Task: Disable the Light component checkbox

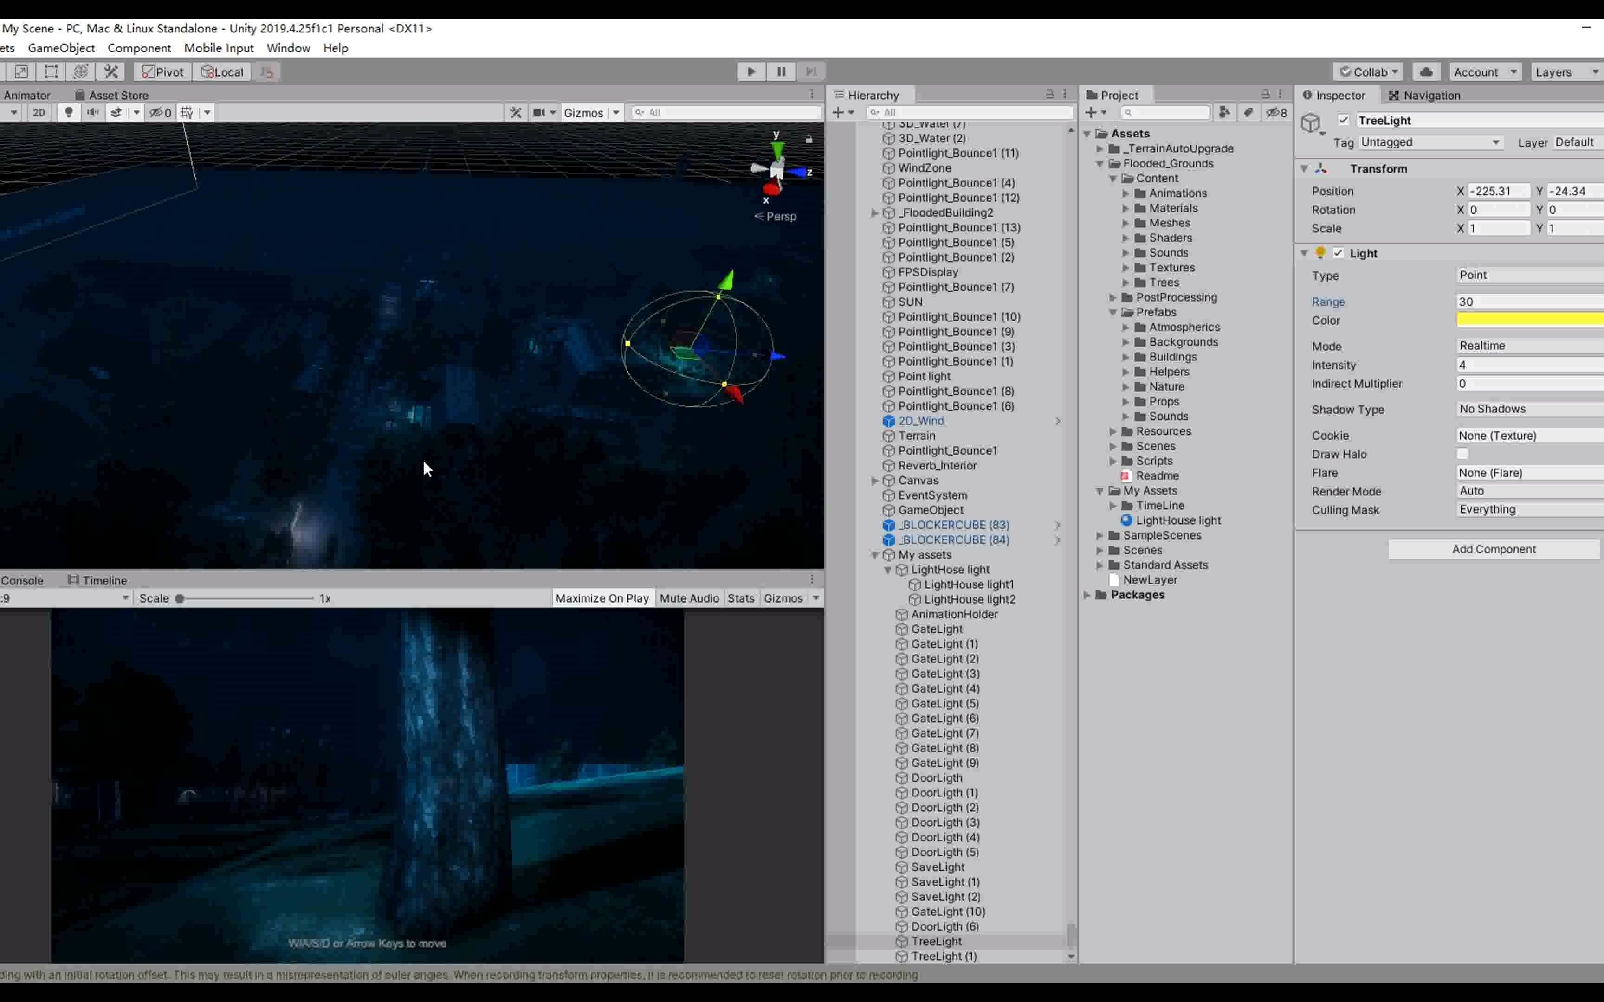Action: click(x=1338, y=253)
